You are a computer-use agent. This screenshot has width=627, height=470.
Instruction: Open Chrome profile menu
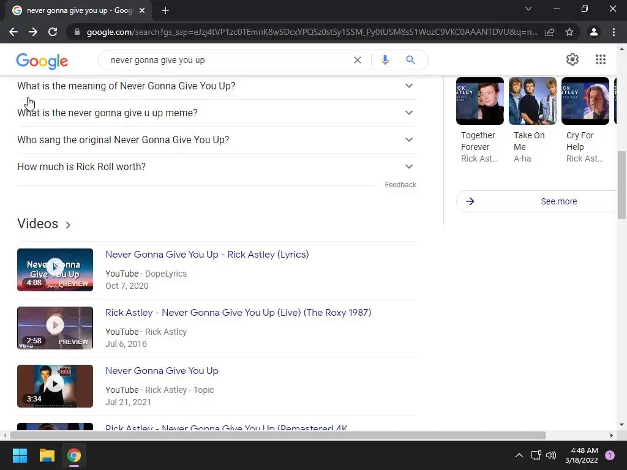[594, 32]
